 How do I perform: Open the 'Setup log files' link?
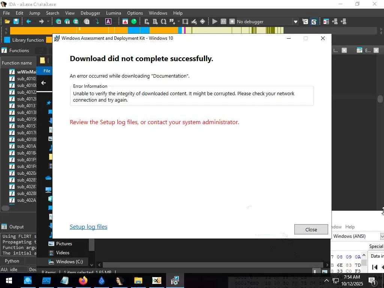tap(88, 227)
